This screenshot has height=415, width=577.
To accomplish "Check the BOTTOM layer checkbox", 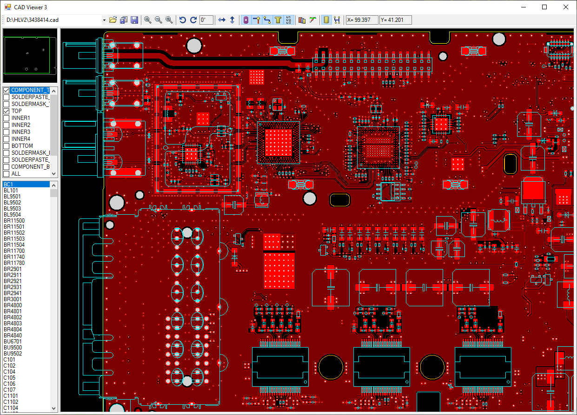I will pos(7,146).
